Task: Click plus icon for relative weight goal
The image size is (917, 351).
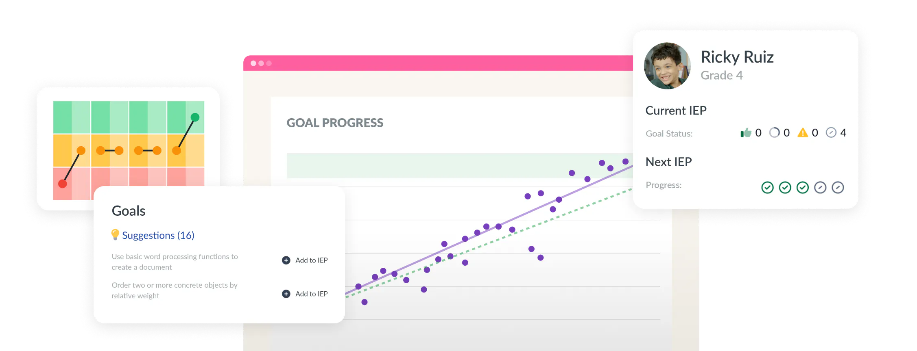Action: (286, 294)
